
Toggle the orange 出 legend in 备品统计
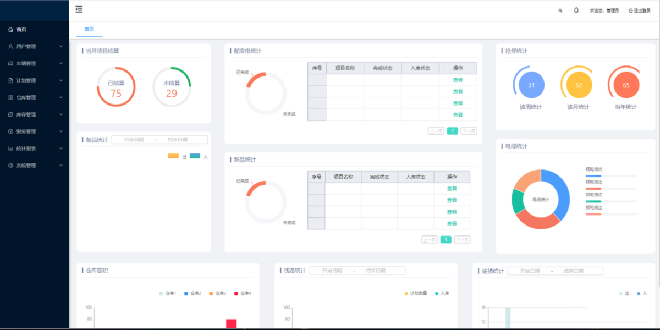tap(177, 157)
